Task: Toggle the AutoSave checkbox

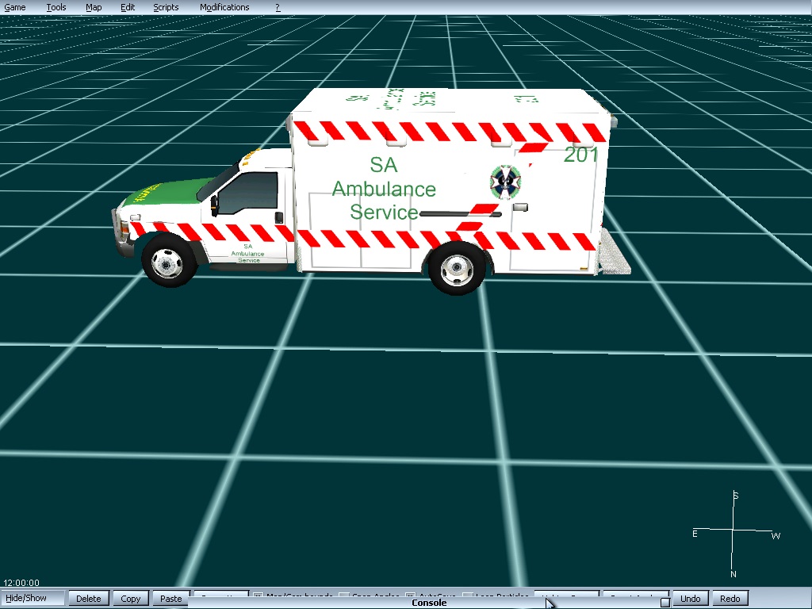Action: pyautogui.click(x=411, y=595)
